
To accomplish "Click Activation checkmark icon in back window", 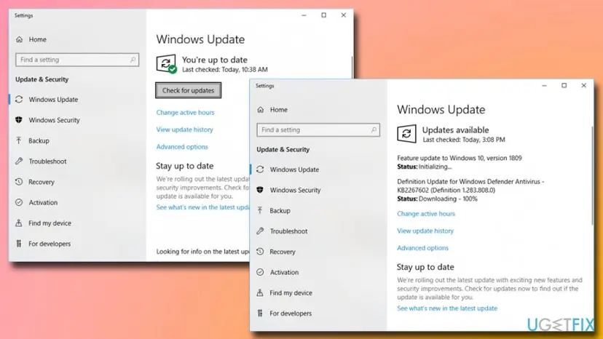I will (19, 202).
